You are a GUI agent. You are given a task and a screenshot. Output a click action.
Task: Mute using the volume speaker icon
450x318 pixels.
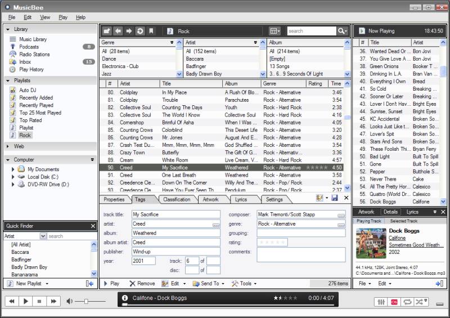[69, 301]
